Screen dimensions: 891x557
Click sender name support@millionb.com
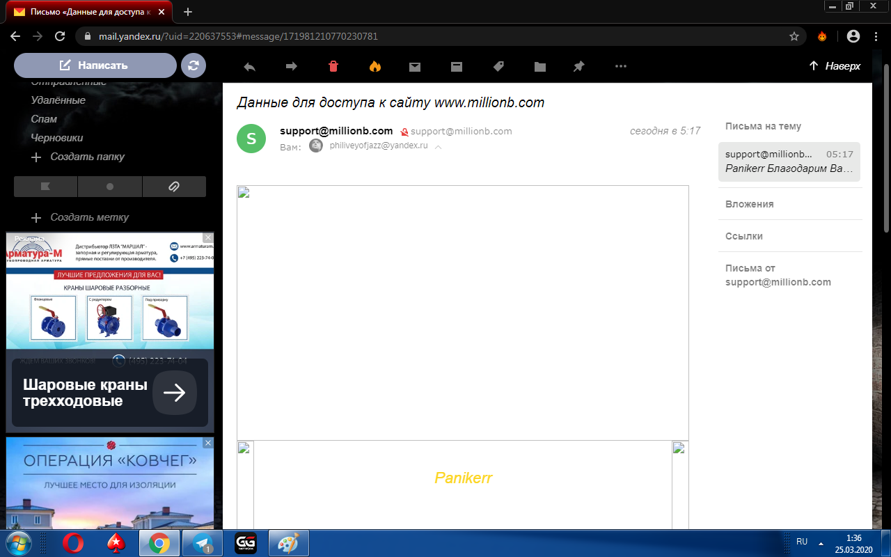[336, 131]
